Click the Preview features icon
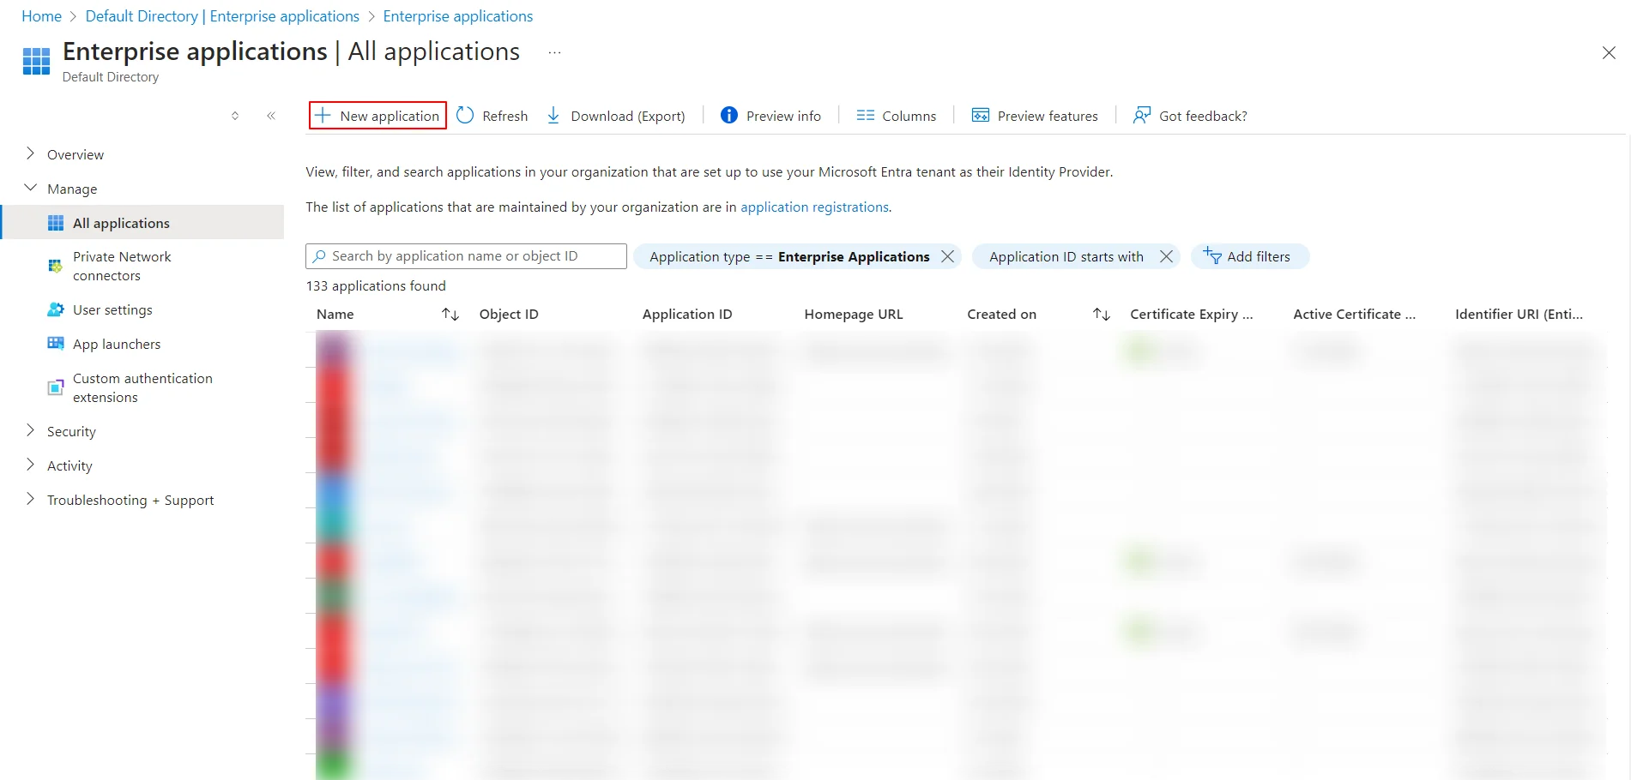The width and height of the screenshot is (1631, 780). (x=979, y=114)
